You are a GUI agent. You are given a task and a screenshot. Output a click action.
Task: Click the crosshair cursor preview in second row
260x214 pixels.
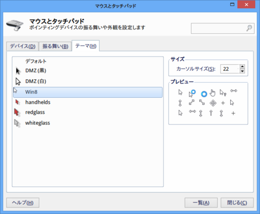[223, 103]
